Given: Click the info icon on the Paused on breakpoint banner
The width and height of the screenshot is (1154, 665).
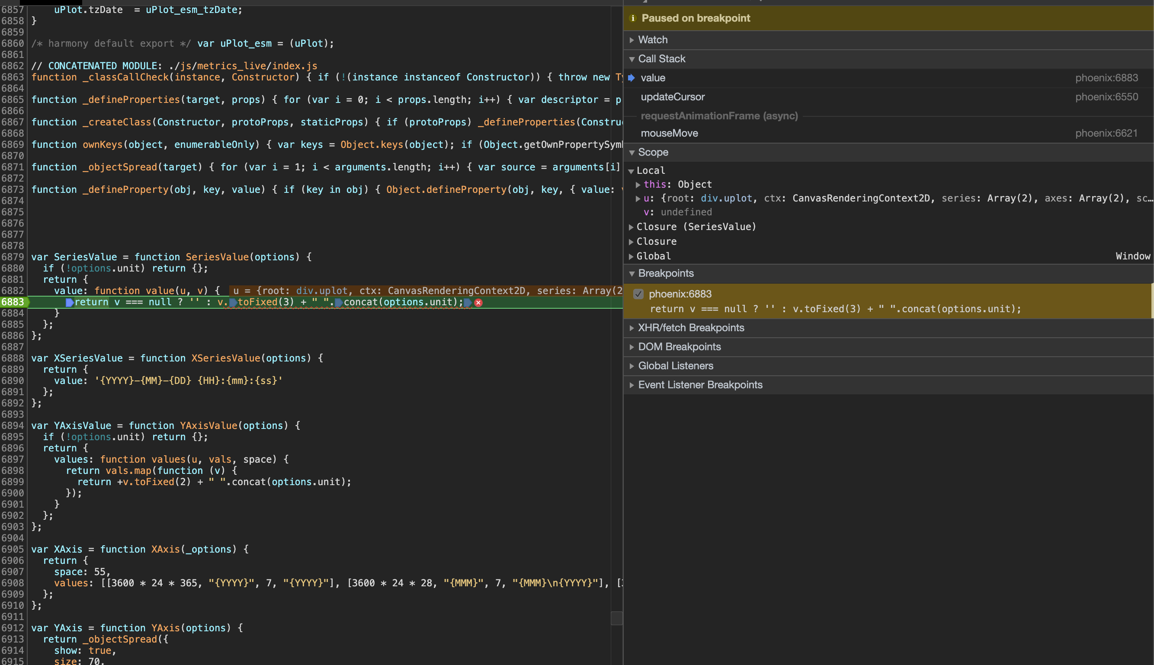Looking at the screenshot, I should coord(634,18).
